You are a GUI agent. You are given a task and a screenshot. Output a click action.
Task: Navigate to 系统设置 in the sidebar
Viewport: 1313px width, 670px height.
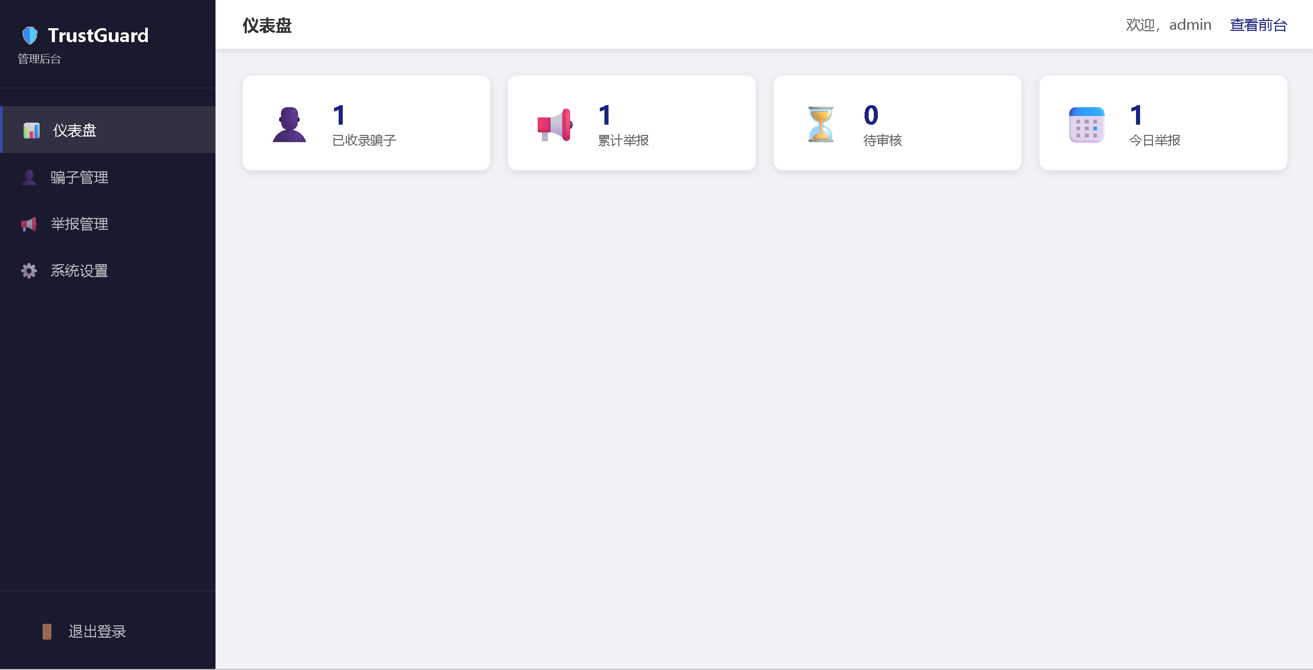coord(80,271)
